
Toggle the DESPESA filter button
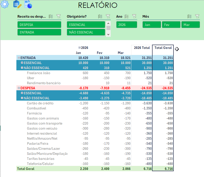pyautogui.click(x=39, y=24)
